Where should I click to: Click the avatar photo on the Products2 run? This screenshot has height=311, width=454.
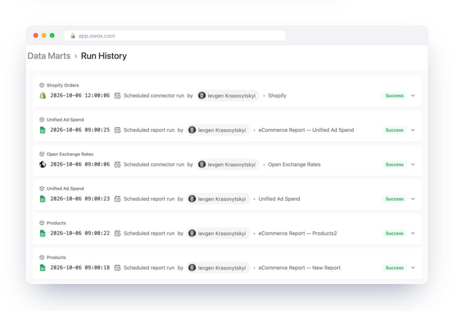(x=192, y=233)
